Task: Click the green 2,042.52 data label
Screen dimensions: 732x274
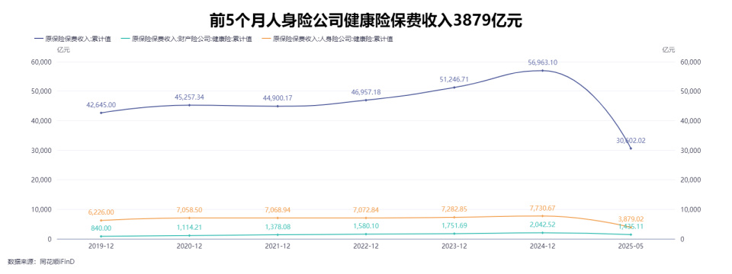Action: pyautogui.click(x=542, y=225)
